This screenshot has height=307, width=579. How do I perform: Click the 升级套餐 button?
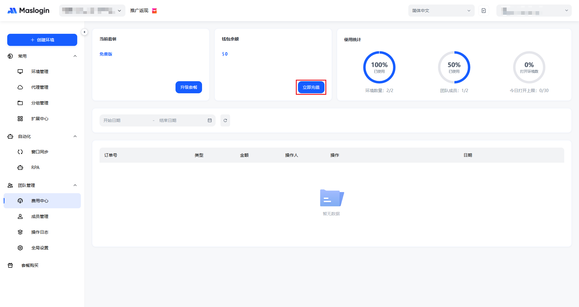[x=188, y=87]
